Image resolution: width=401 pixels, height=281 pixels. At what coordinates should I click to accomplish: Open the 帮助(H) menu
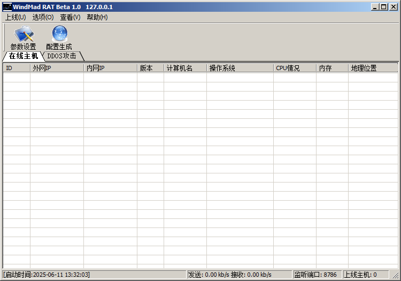[x=97, y=17]
